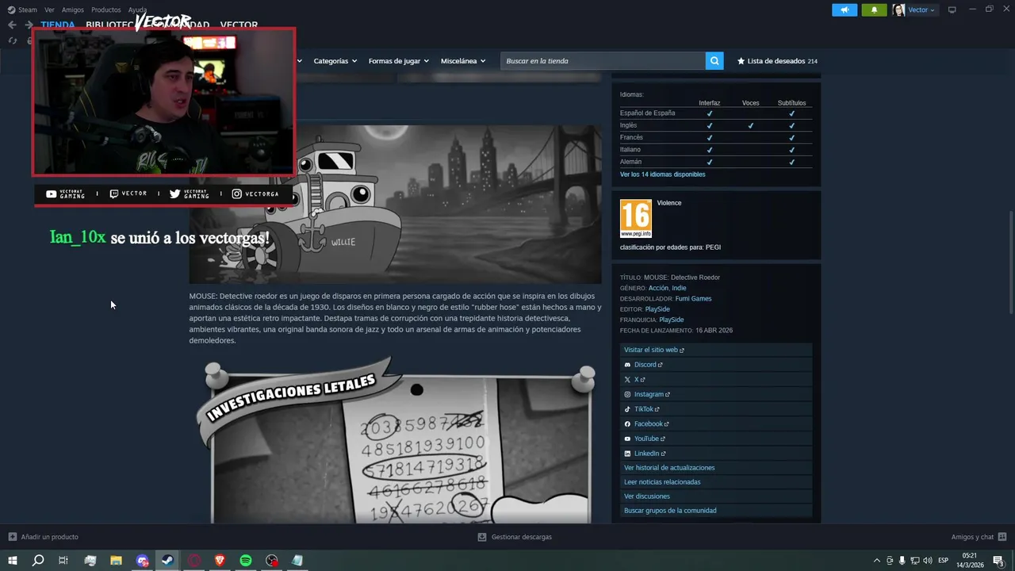Screen dimensions: 1015x571
Task: Click the Vector profile avatar
Action: [x=899, y=10]
